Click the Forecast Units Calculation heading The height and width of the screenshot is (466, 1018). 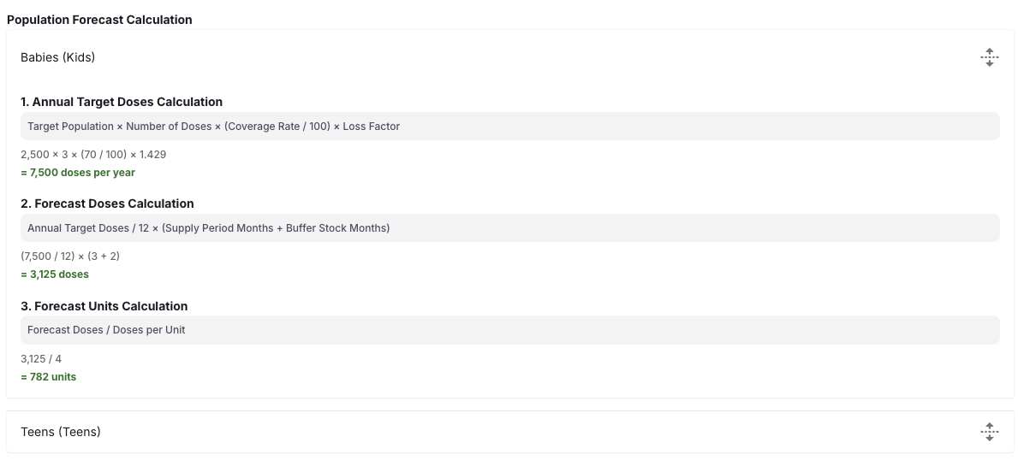(104, 306)
